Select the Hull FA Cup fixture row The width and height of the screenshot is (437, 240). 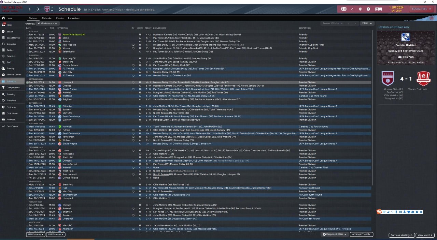(x=199, y=188)
